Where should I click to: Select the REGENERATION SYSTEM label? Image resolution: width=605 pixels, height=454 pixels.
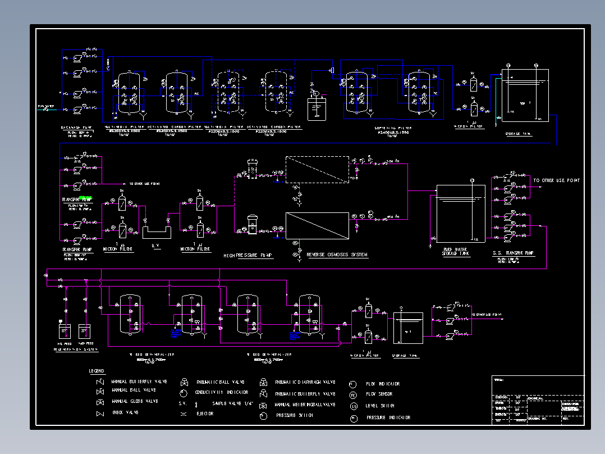coord(76,349)
